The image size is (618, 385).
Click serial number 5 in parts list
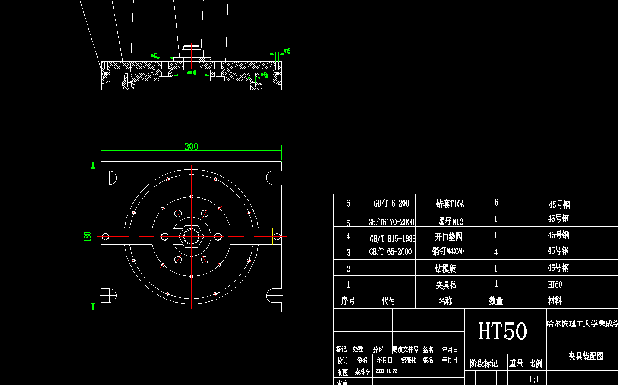click(x=348, y=223)
